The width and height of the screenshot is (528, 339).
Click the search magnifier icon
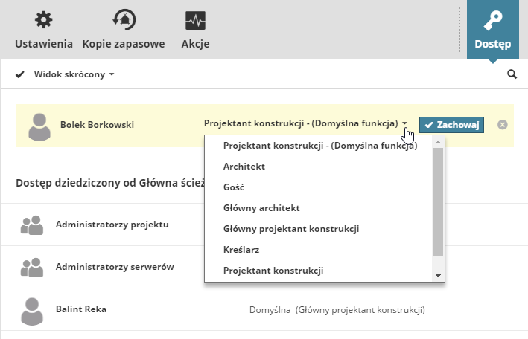(x=512, y=74)
